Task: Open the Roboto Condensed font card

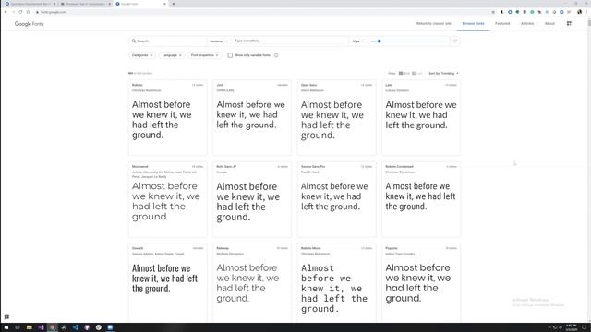Action: tap(421, 199)
